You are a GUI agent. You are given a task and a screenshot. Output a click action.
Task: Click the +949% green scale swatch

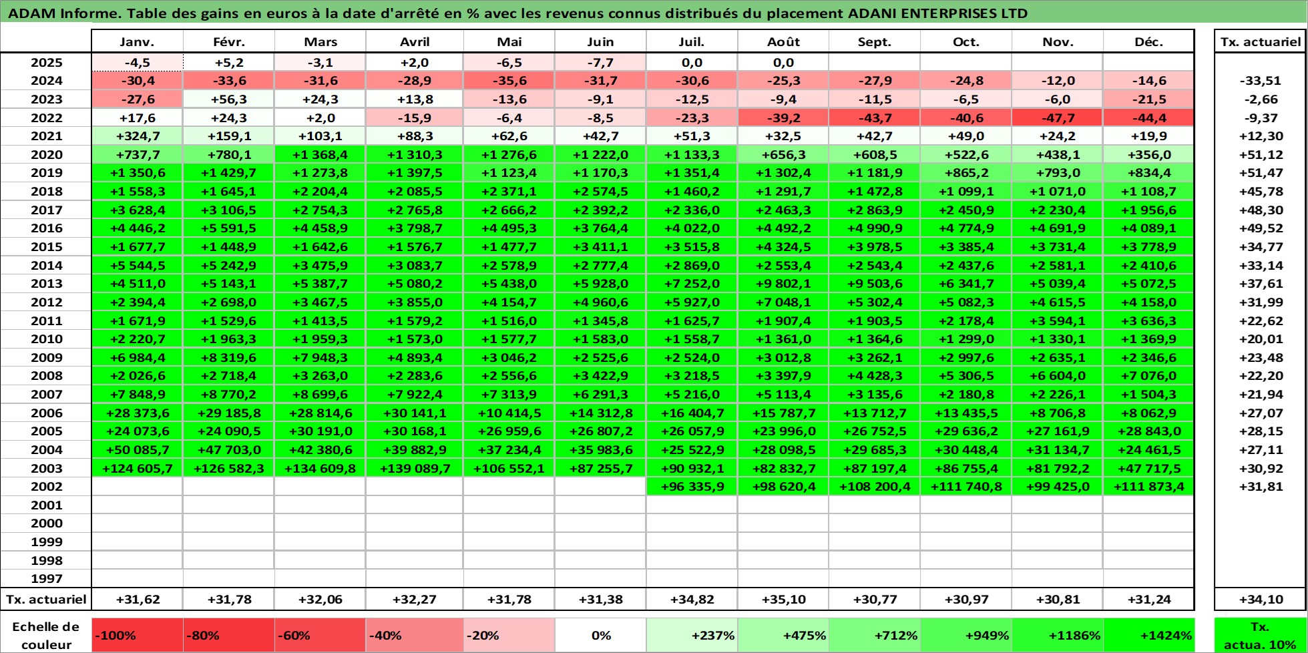(x=966, y=636)
